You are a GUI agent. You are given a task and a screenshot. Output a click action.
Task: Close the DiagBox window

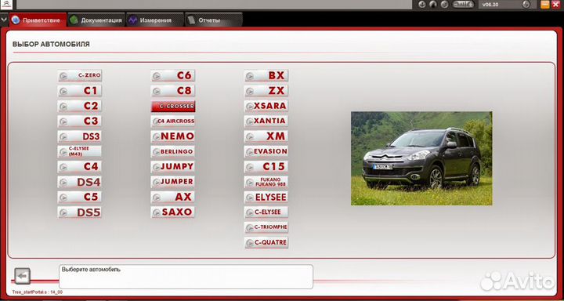pos(555,5)
